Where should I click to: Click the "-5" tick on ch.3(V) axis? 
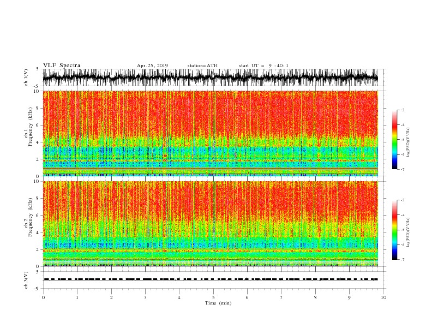(x=37, y=289)
